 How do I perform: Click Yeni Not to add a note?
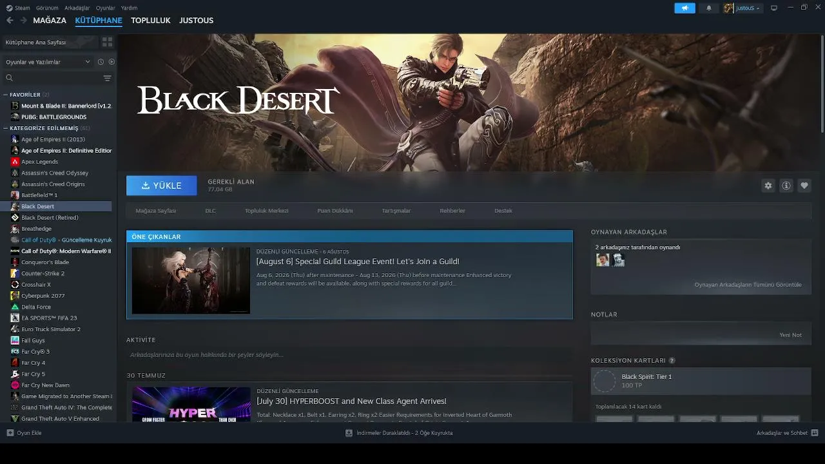point(791,335)
